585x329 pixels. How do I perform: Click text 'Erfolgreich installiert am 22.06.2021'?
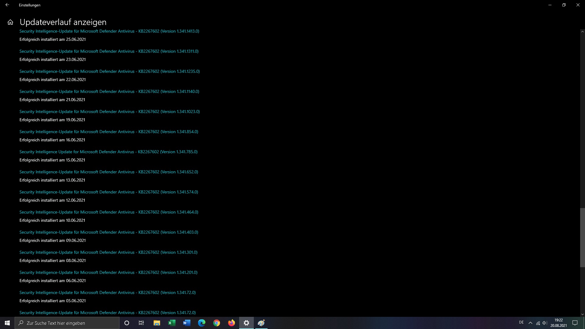point(52,80)
